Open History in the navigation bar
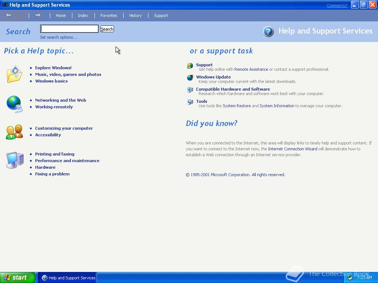The height and width of the screenshot is (283, 378). point(135,15)
